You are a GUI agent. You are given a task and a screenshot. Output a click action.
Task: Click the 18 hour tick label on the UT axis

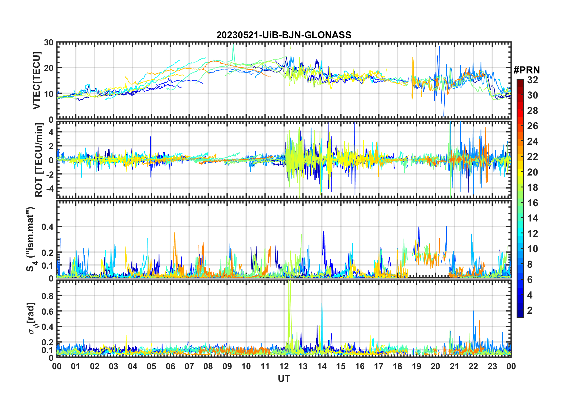coord(397,366)
